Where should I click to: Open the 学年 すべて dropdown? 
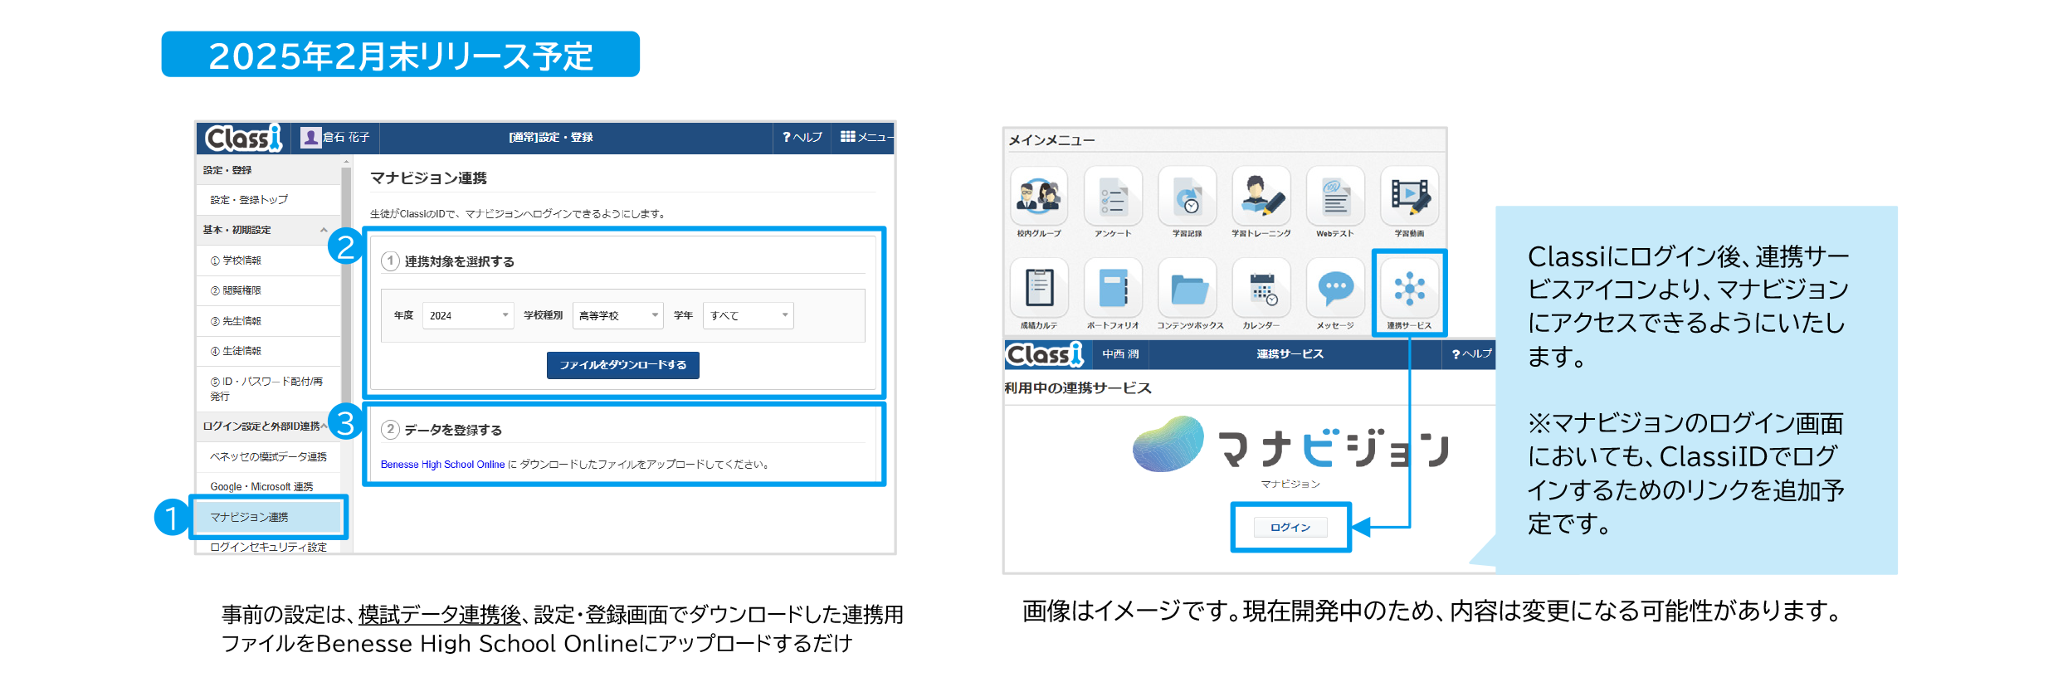pos(748,315)
